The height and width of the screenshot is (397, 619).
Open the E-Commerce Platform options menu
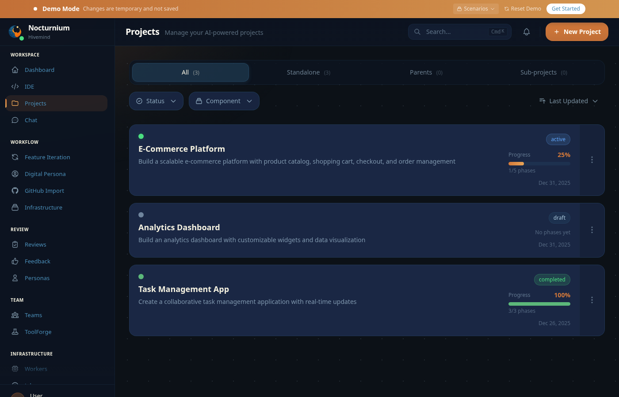[x=592, y=160]
